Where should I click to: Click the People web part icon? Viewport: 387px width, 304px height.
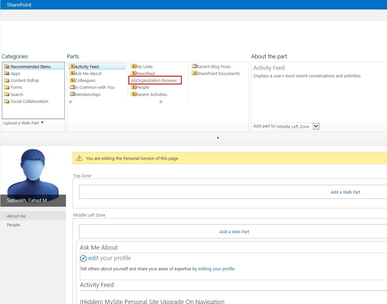[x=134, y=87]
